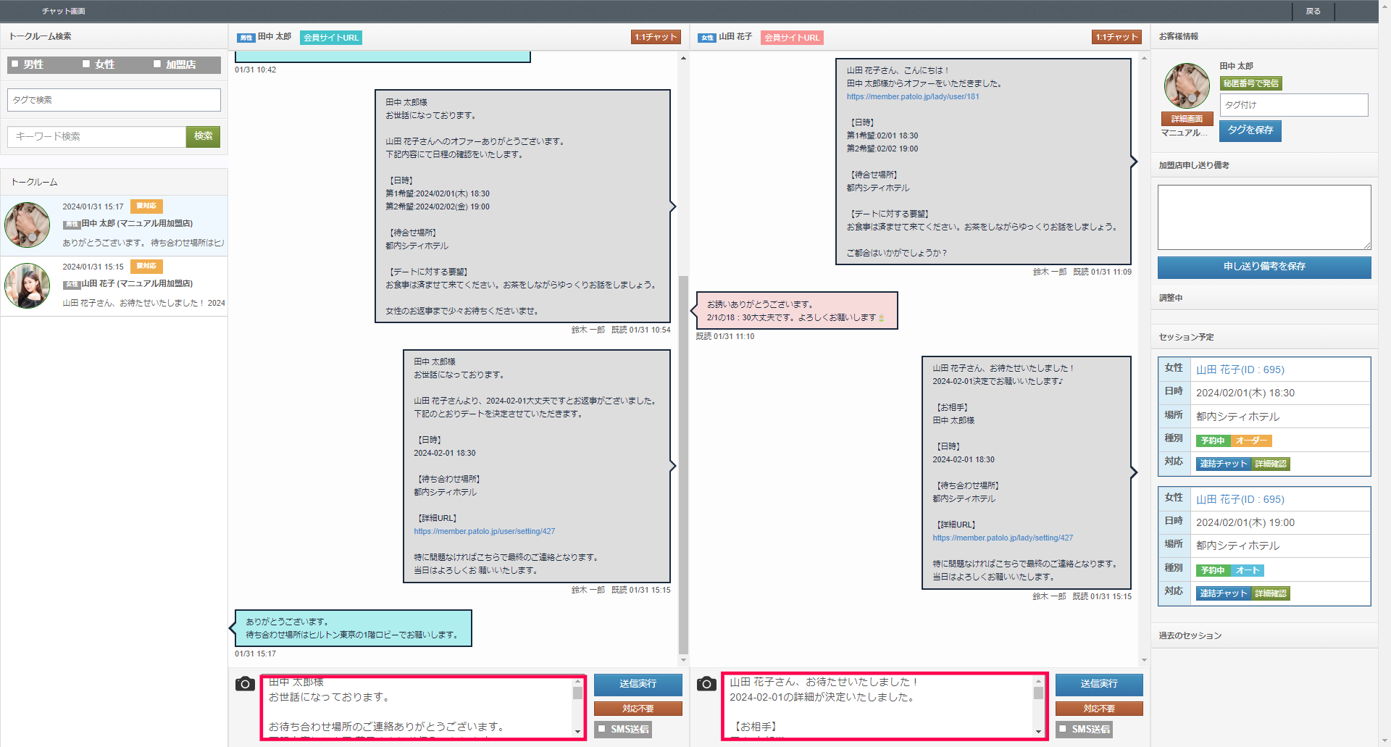Click 送信実行 for the left chat
This screenshot has height=747, width=1391.
(638, 684)
